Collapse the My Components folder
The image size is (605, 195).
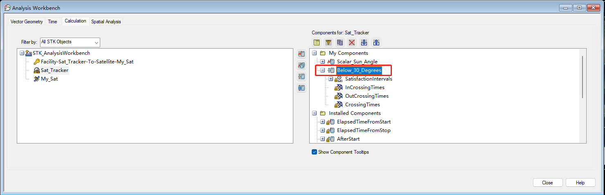pyautogui.click(x=314, y=53)
